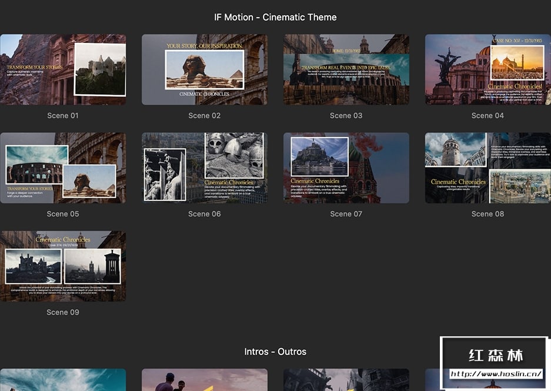Viewport: 551px width, 391px height.
Task: Click the IF Motion - Cinematic Theme heading
Action: click(x=275, y=17)
